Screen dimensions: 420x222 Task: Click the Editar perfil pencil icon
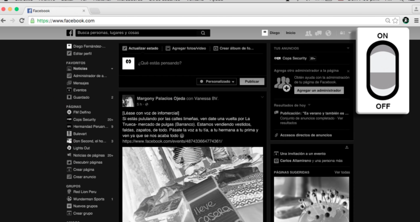click(x=69, y=54)
